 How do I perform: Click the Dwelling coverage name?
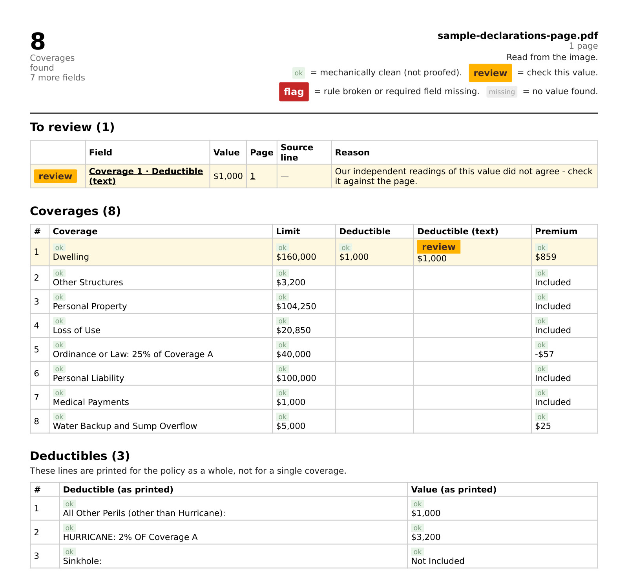pos(71,257)
